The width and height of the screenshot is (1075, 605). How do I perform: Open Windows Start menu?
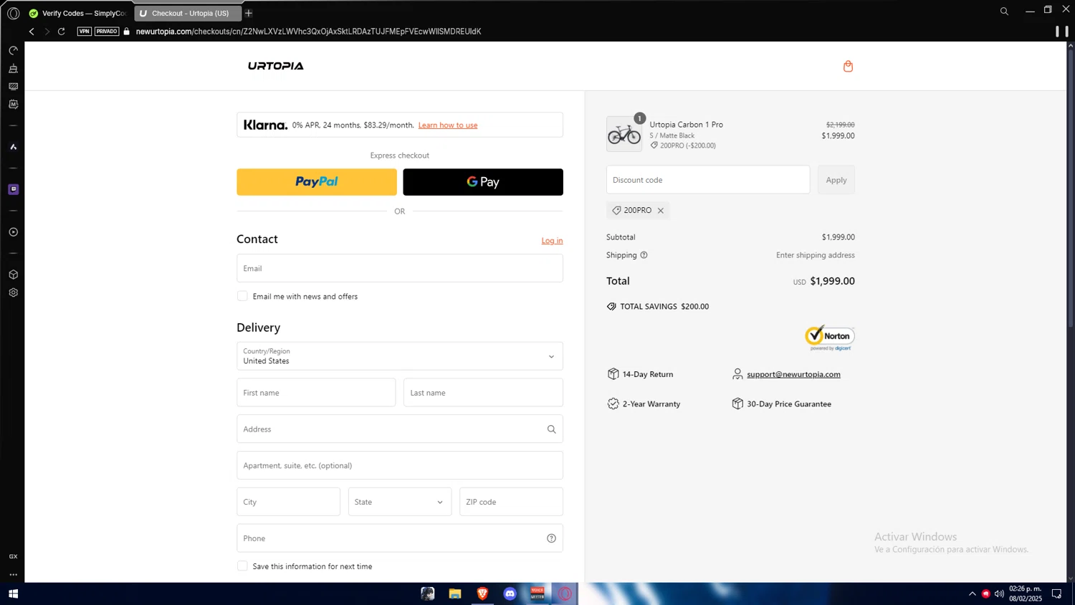13,594
